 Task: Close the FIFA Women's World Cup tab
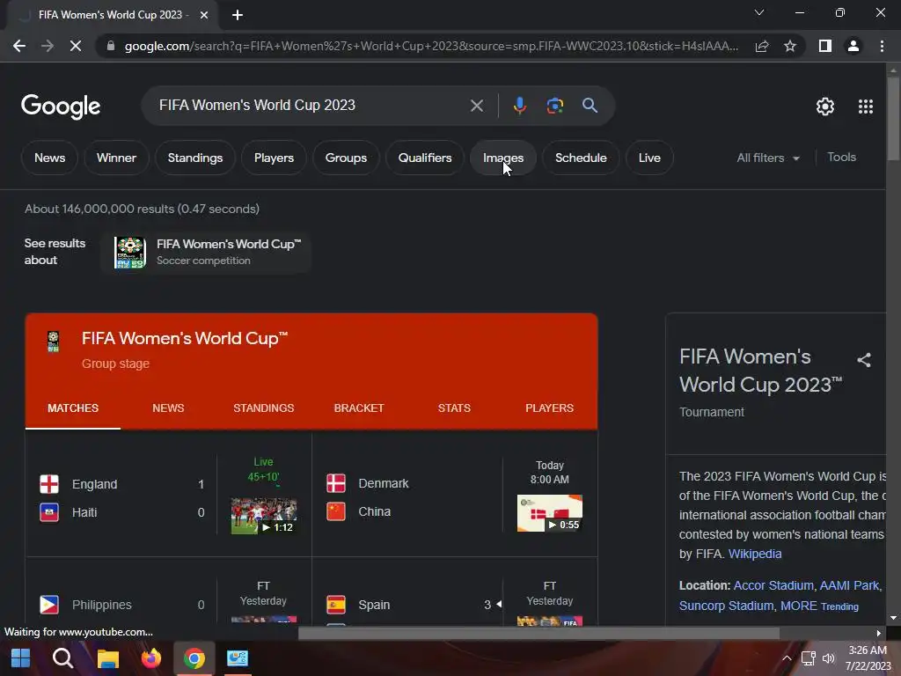click(x=204, y=15)
